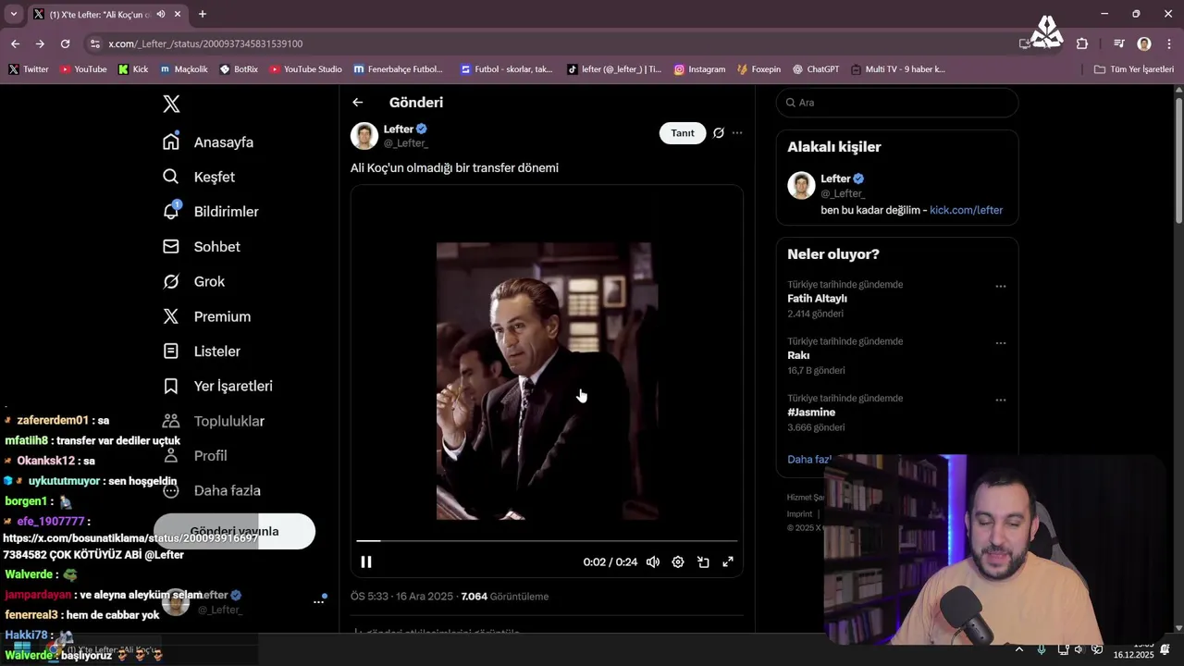Viewport: 1184px width, 666px height.
Task: Open the YouTube Studio bookmark
Action: (x=306, y=69)
